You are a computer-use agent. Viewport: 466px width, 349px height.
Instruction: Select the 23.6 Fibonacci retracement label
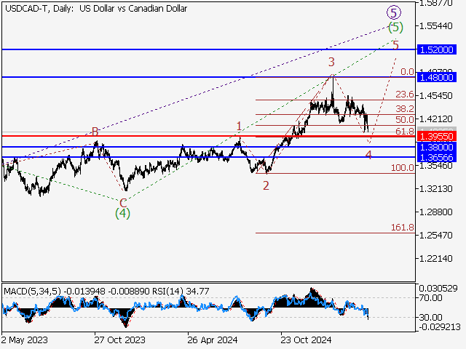404,95
